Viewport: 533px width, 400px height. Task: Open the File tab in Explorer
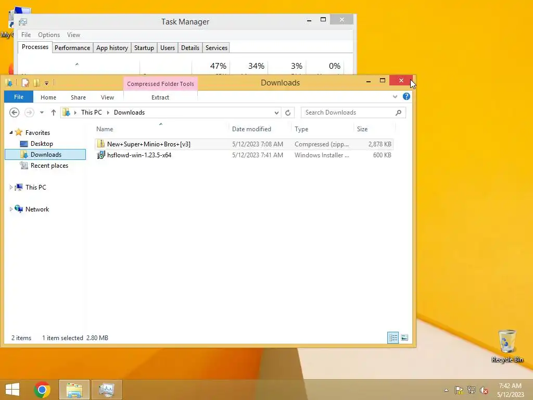(x=19, y=97)
